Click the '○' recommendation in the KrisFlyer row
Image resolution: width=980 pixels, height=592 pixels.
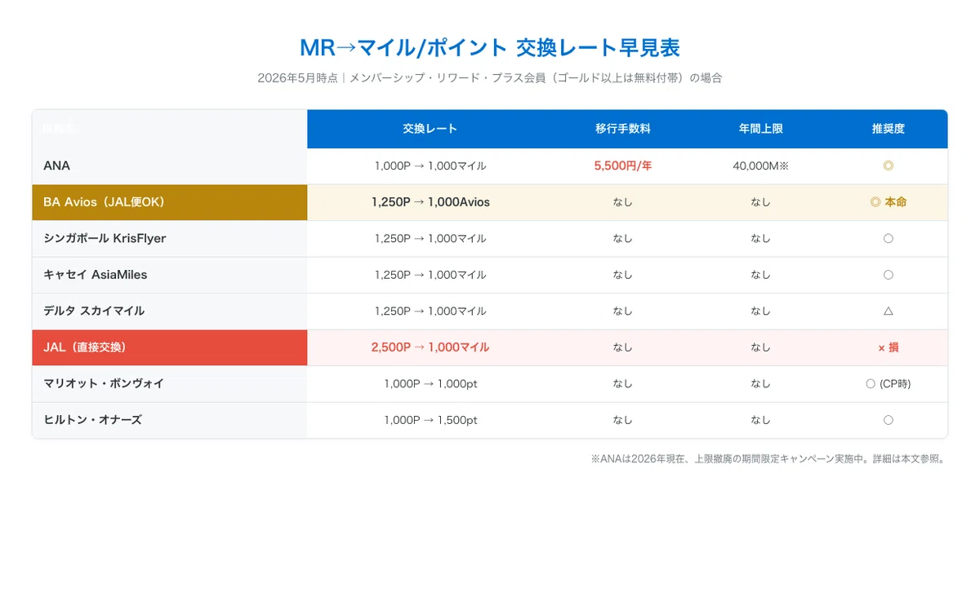point(889,238)
